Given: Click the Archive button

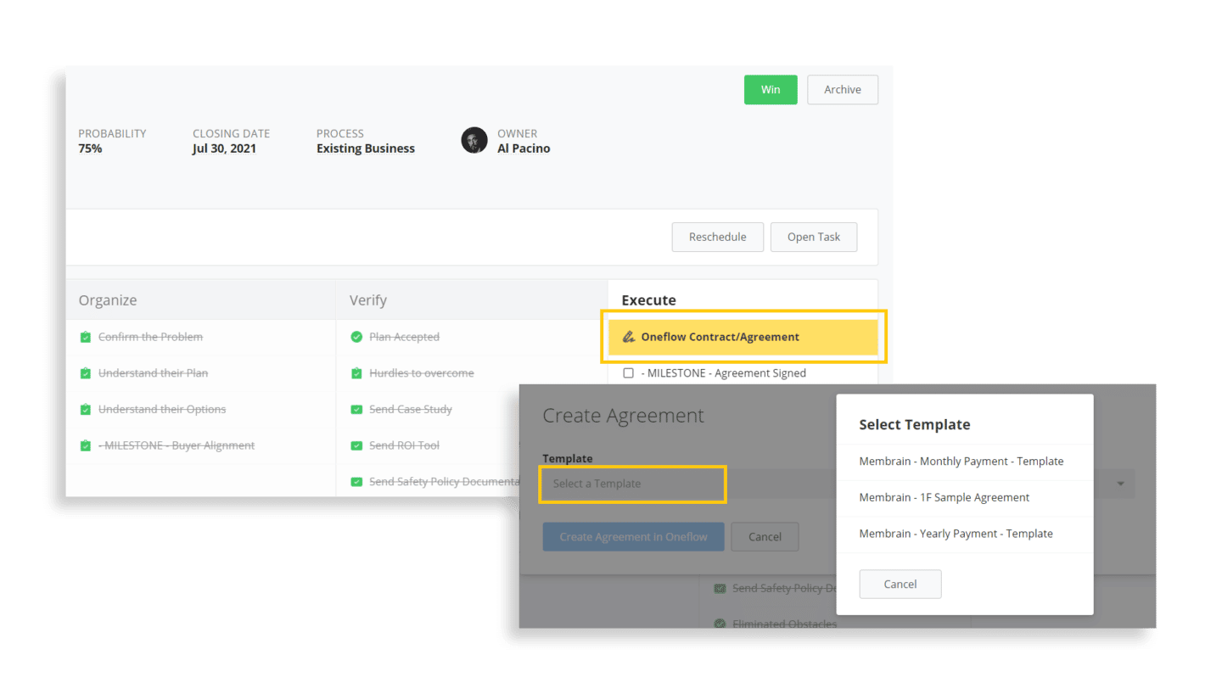Looking at the screenshot, I should tap(843, 90).
